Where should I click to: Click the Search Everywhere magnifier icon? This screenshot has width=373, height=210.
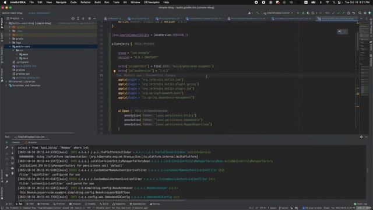[x=360, y=13]
